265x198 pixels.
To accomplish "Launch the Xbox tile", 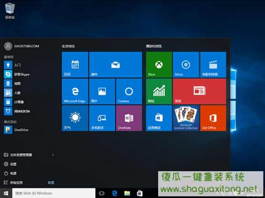I will tap(159, 64).
